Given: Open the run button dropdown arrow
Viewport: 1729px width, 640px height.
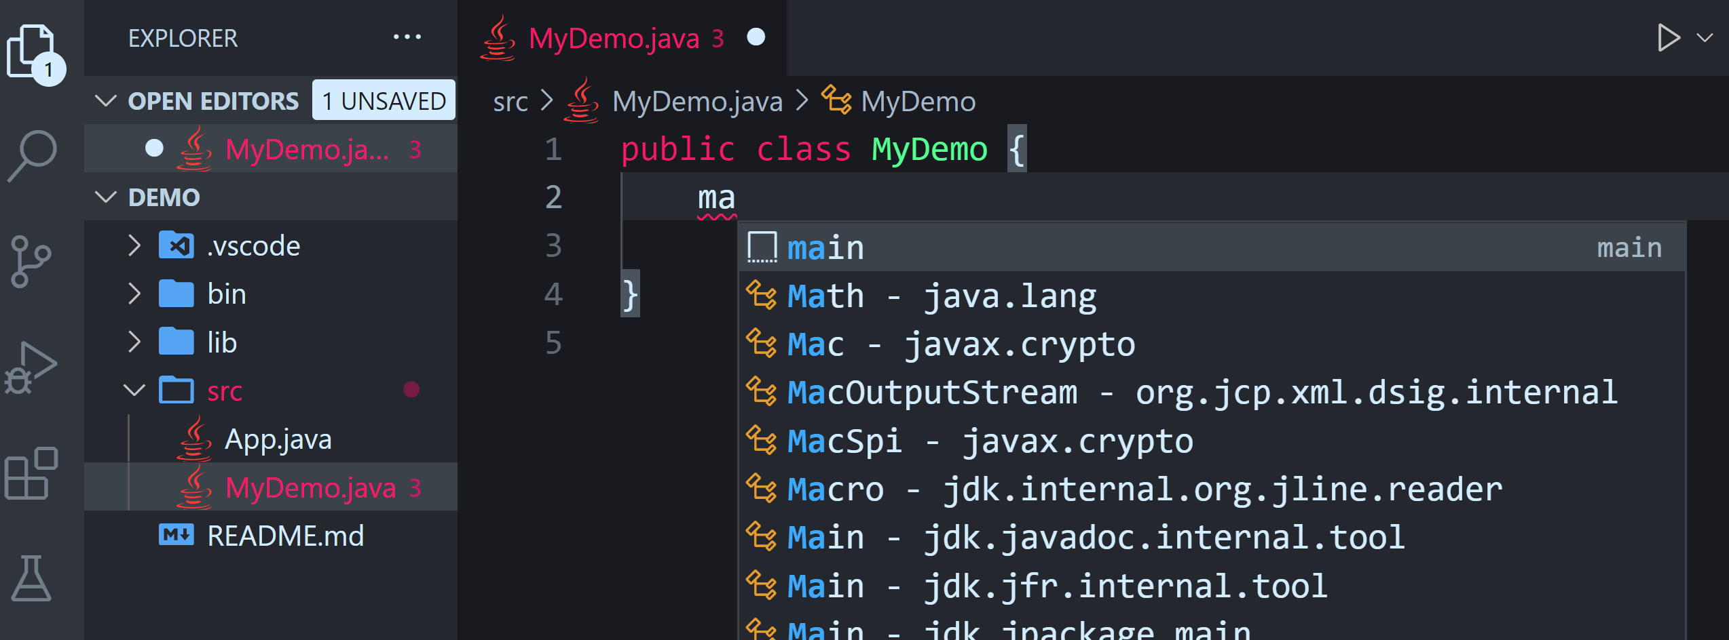Looking at the screenshot, I should pos(1705,37).
